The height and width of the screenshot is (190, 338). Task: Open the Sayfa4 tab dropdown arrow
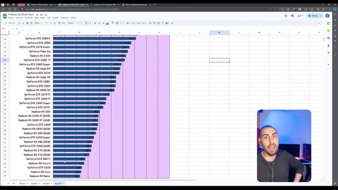(63, 184)
